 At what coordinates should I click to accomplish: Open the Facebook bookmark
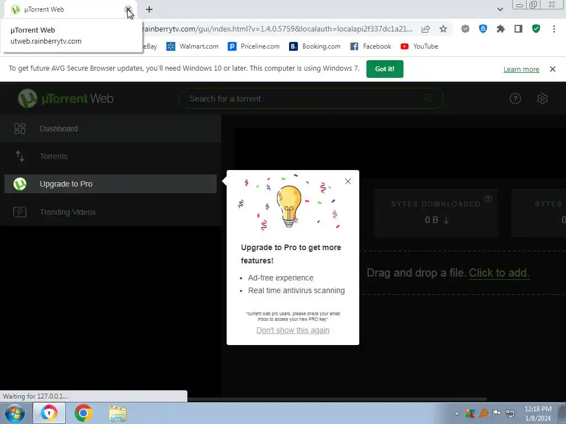point(371,46)
